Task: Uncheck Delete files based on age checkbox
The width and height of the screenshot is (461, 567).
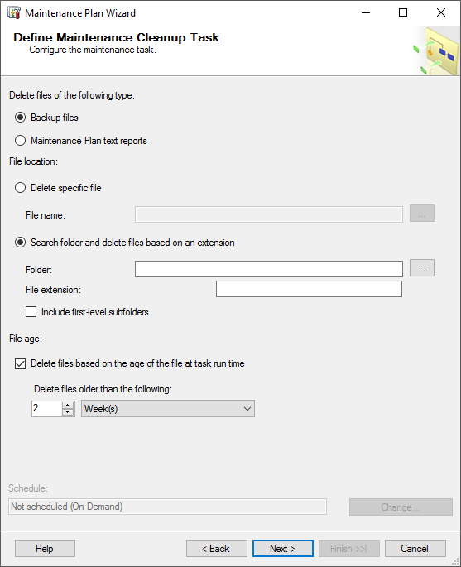Action: [x=20, y=363]
